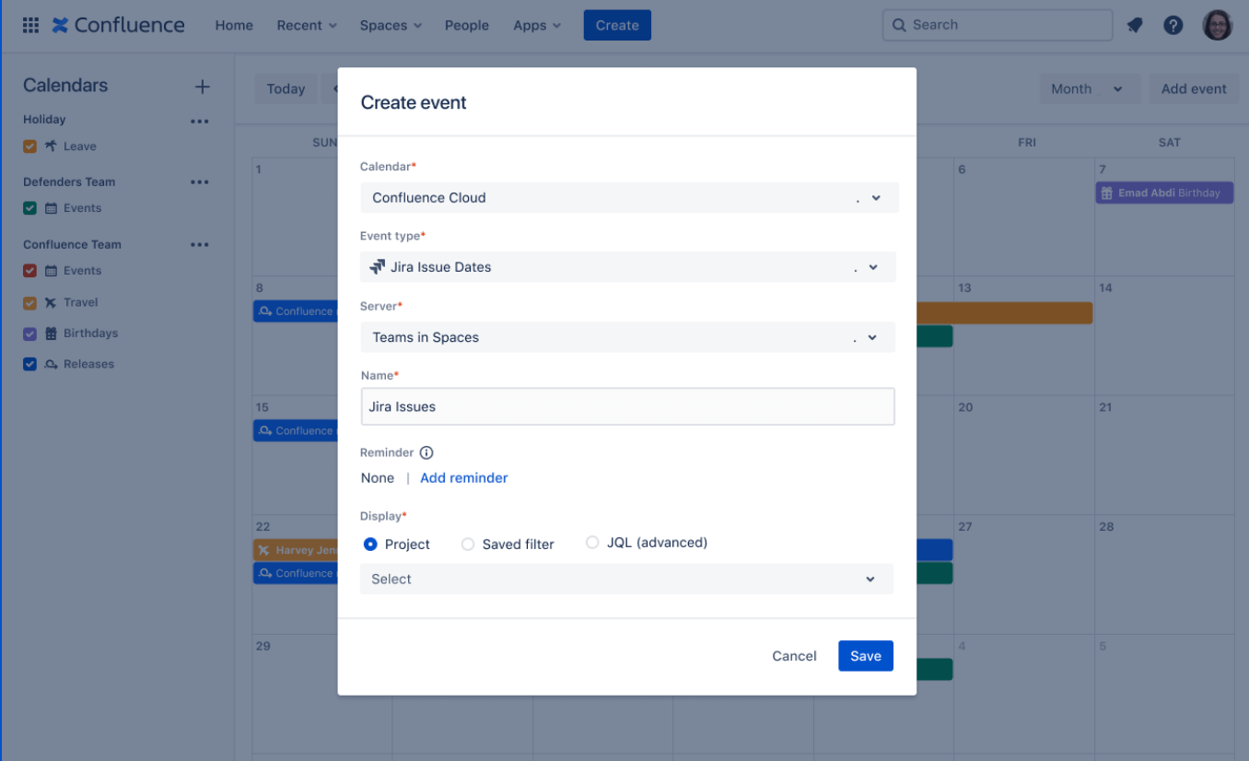Screen dimensions: 1249x761
Task: Open more options for Defenders Team calendar
Action: coord(200,182)
